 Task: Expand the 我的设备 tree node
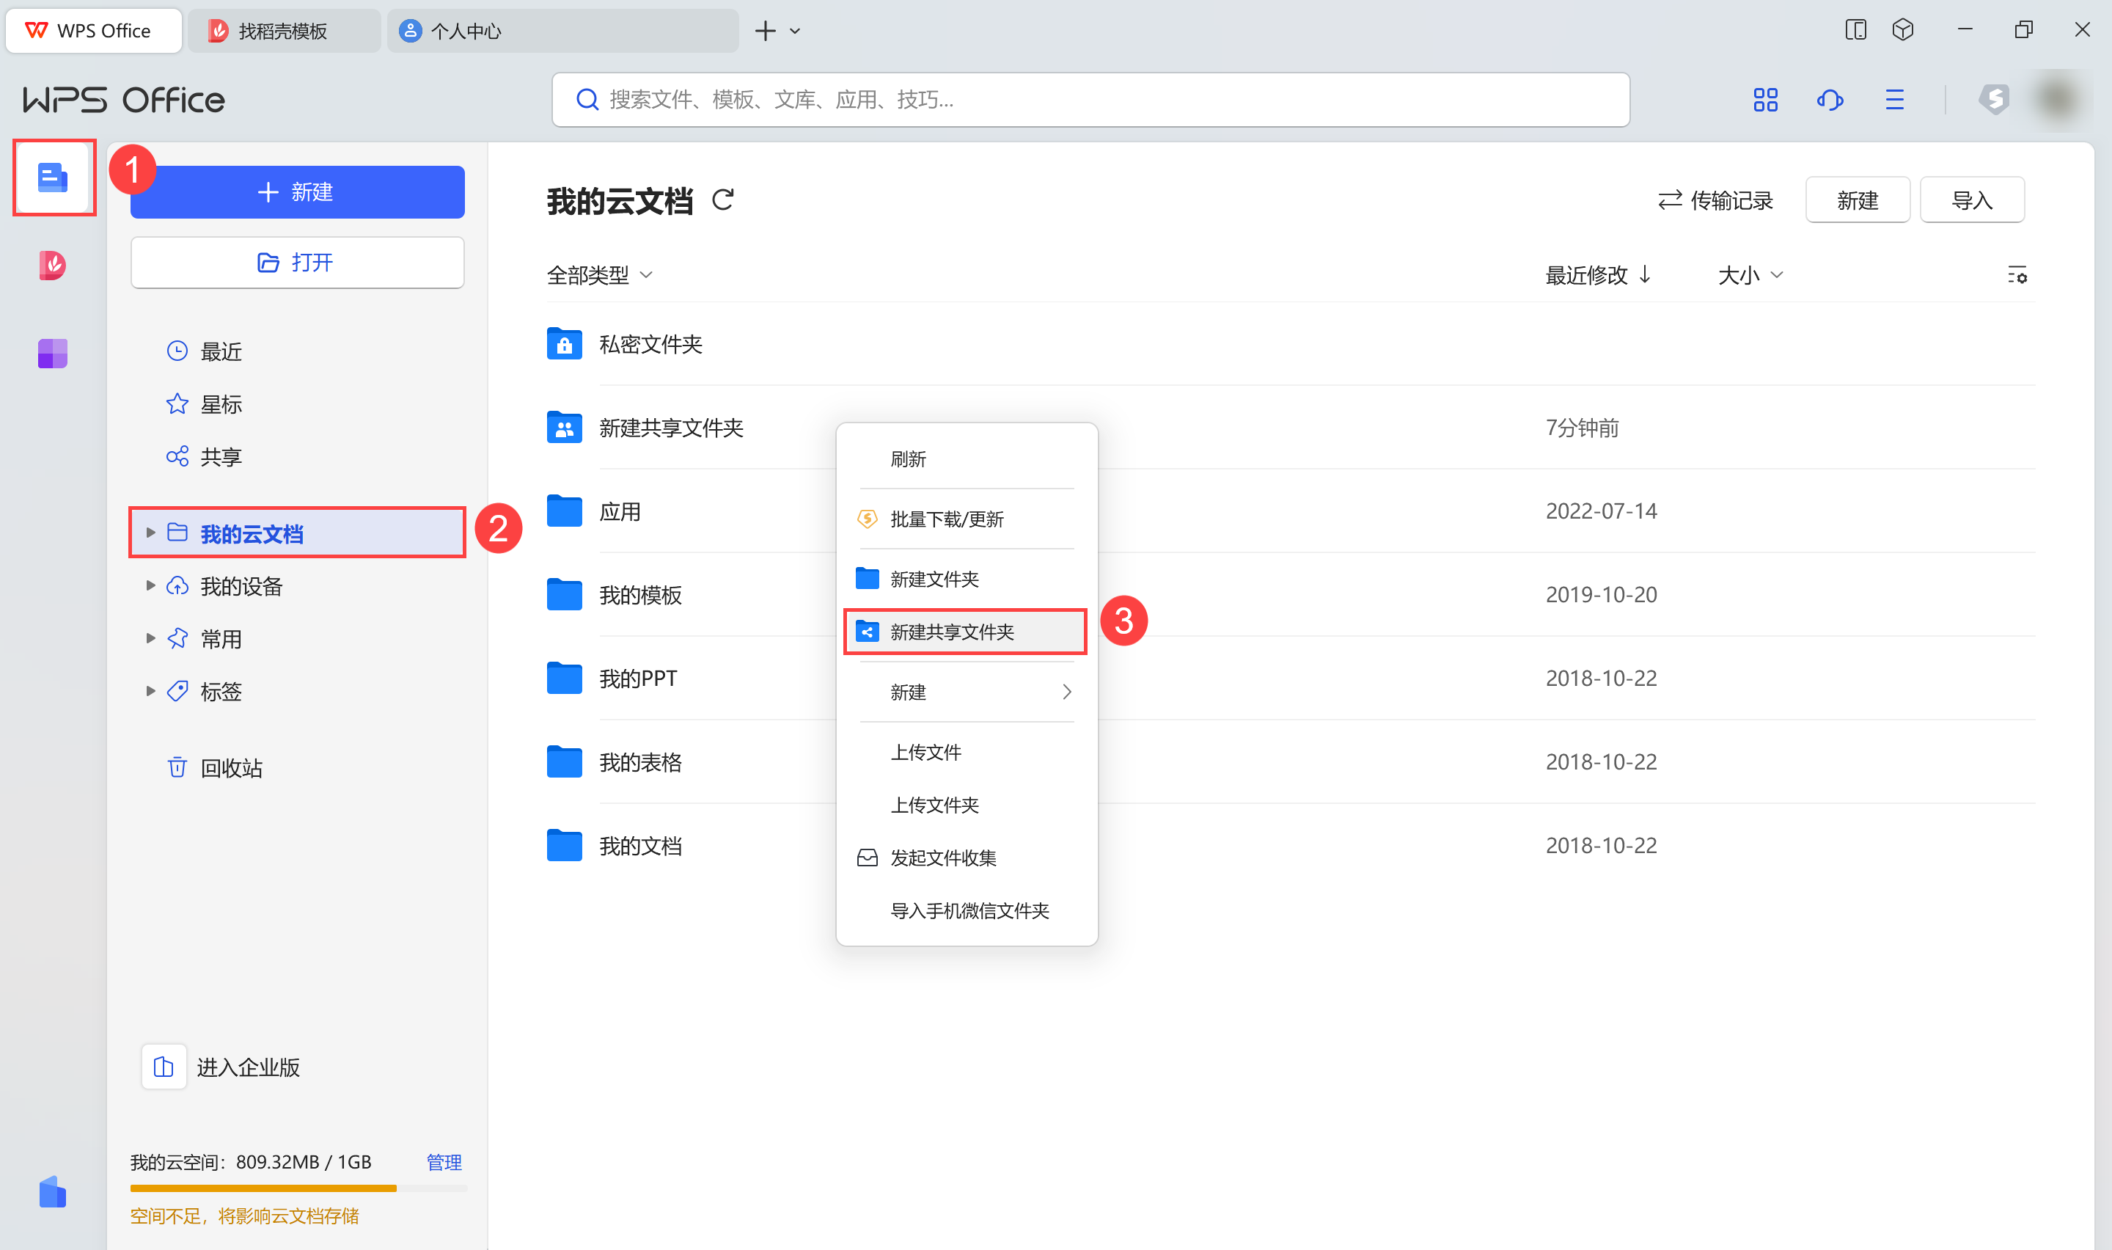tap(150, 586)
